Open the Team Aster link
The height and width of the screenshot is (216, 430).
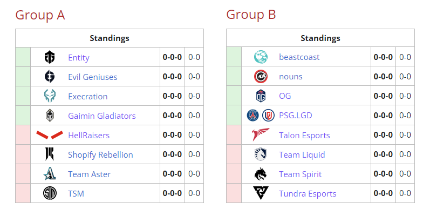pos(89,174)
